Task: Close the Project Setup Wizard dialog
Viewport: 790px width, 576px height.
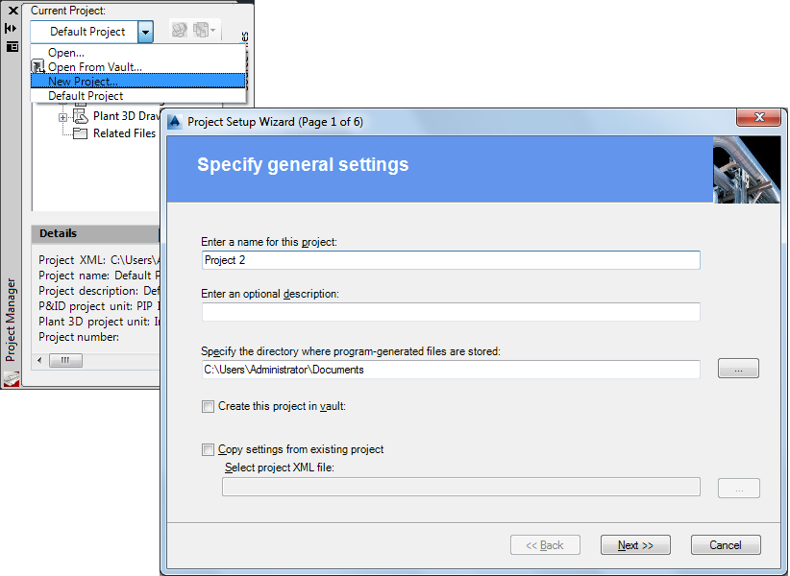Action: click(758, 118)
